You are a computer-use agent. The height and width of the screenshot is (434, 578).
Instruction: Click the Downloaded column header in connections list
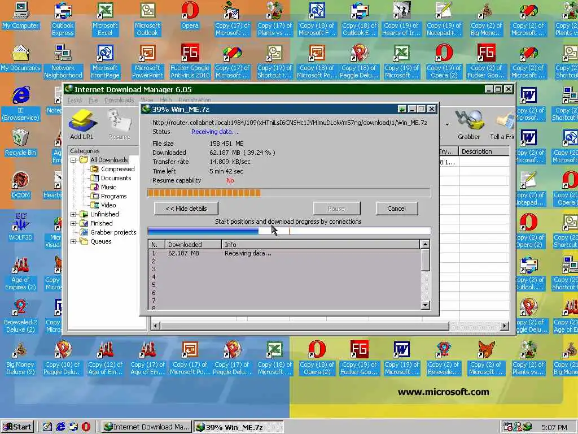coord(193,244)
